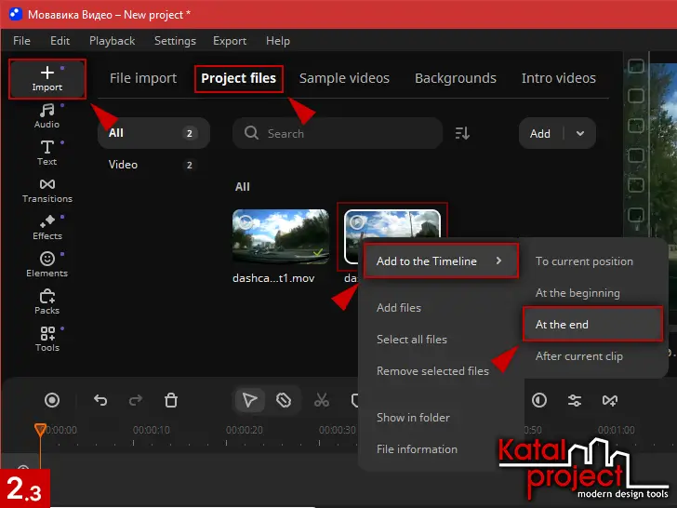Switch to the Sample videos tab

(344, 78)
